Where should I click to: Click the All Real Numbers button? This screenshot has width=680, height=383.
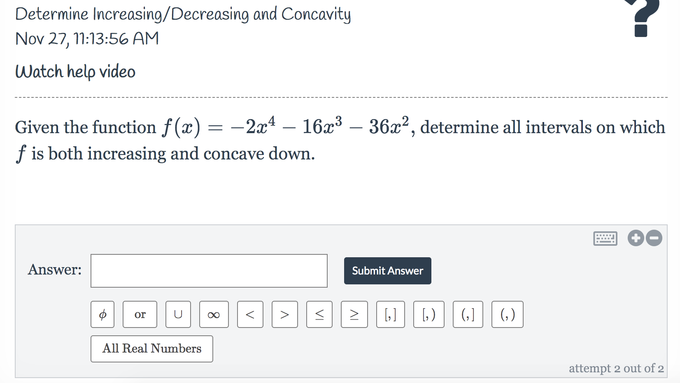(151, 348)
